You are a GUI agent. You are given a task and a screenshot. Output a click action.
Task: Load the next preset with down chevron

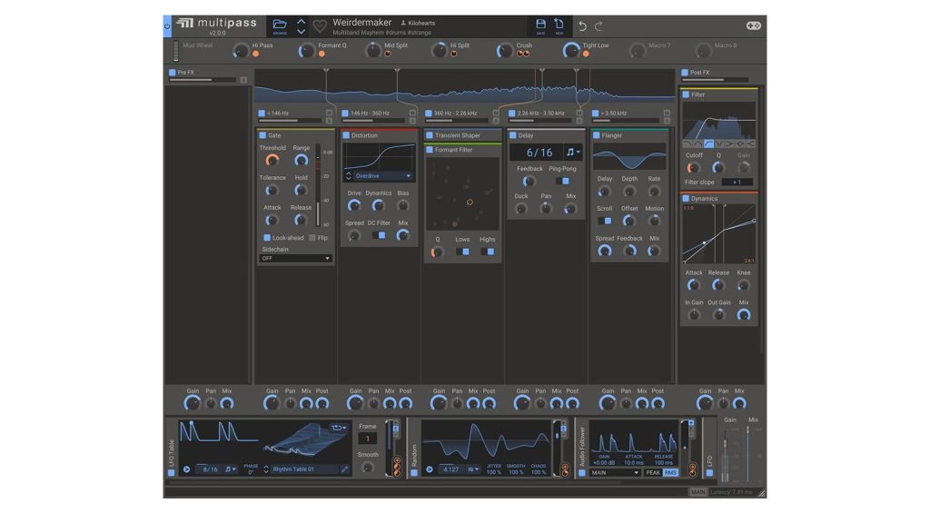point(302,32)
